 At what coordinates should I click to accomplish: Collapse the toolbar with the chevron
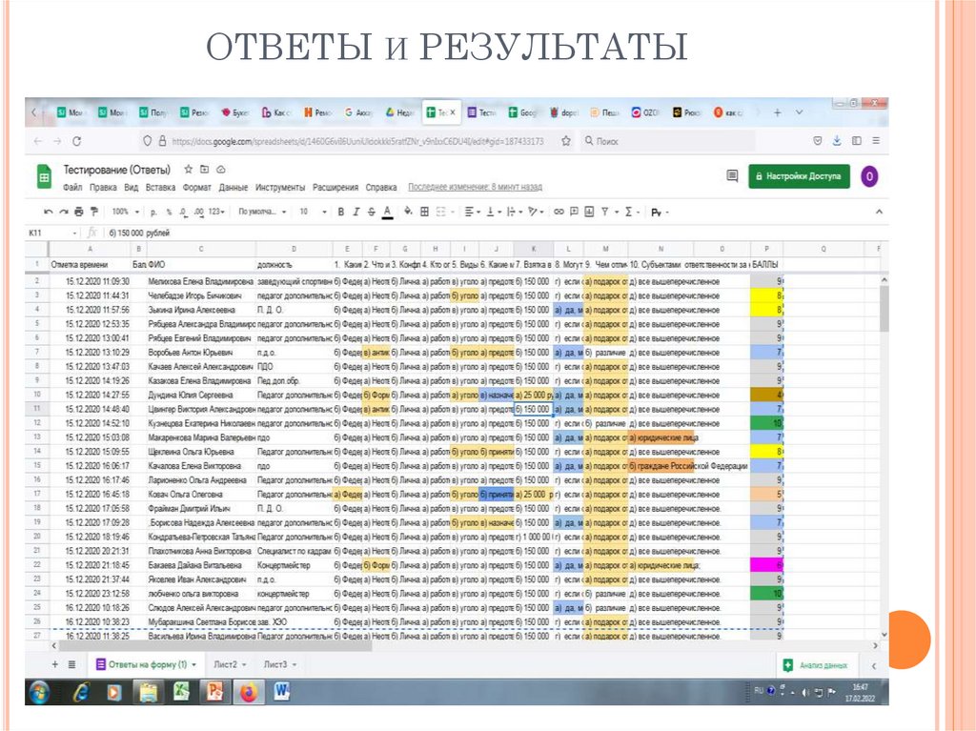click(x=879, y=212)
